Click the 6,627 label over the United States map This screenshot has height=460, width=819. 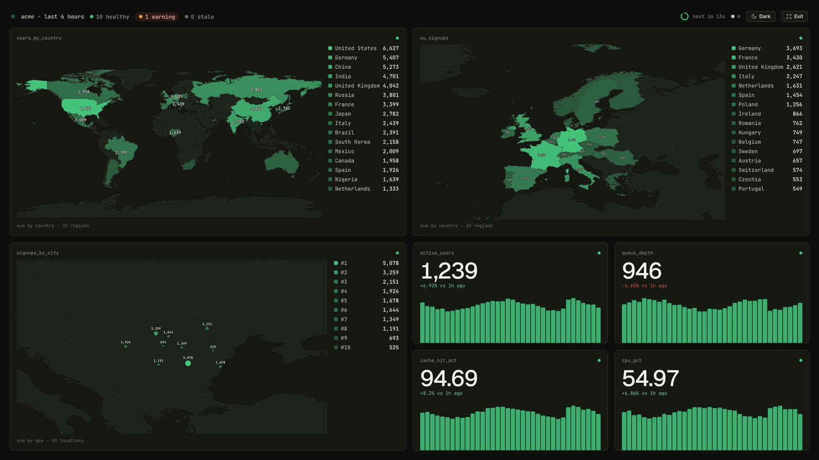85,108
